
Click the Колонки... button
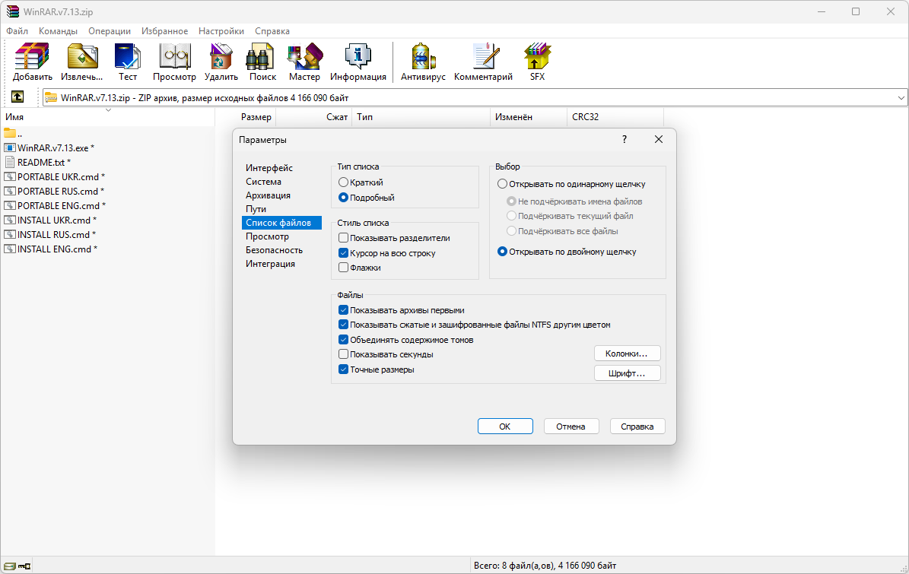coord(628,354)
